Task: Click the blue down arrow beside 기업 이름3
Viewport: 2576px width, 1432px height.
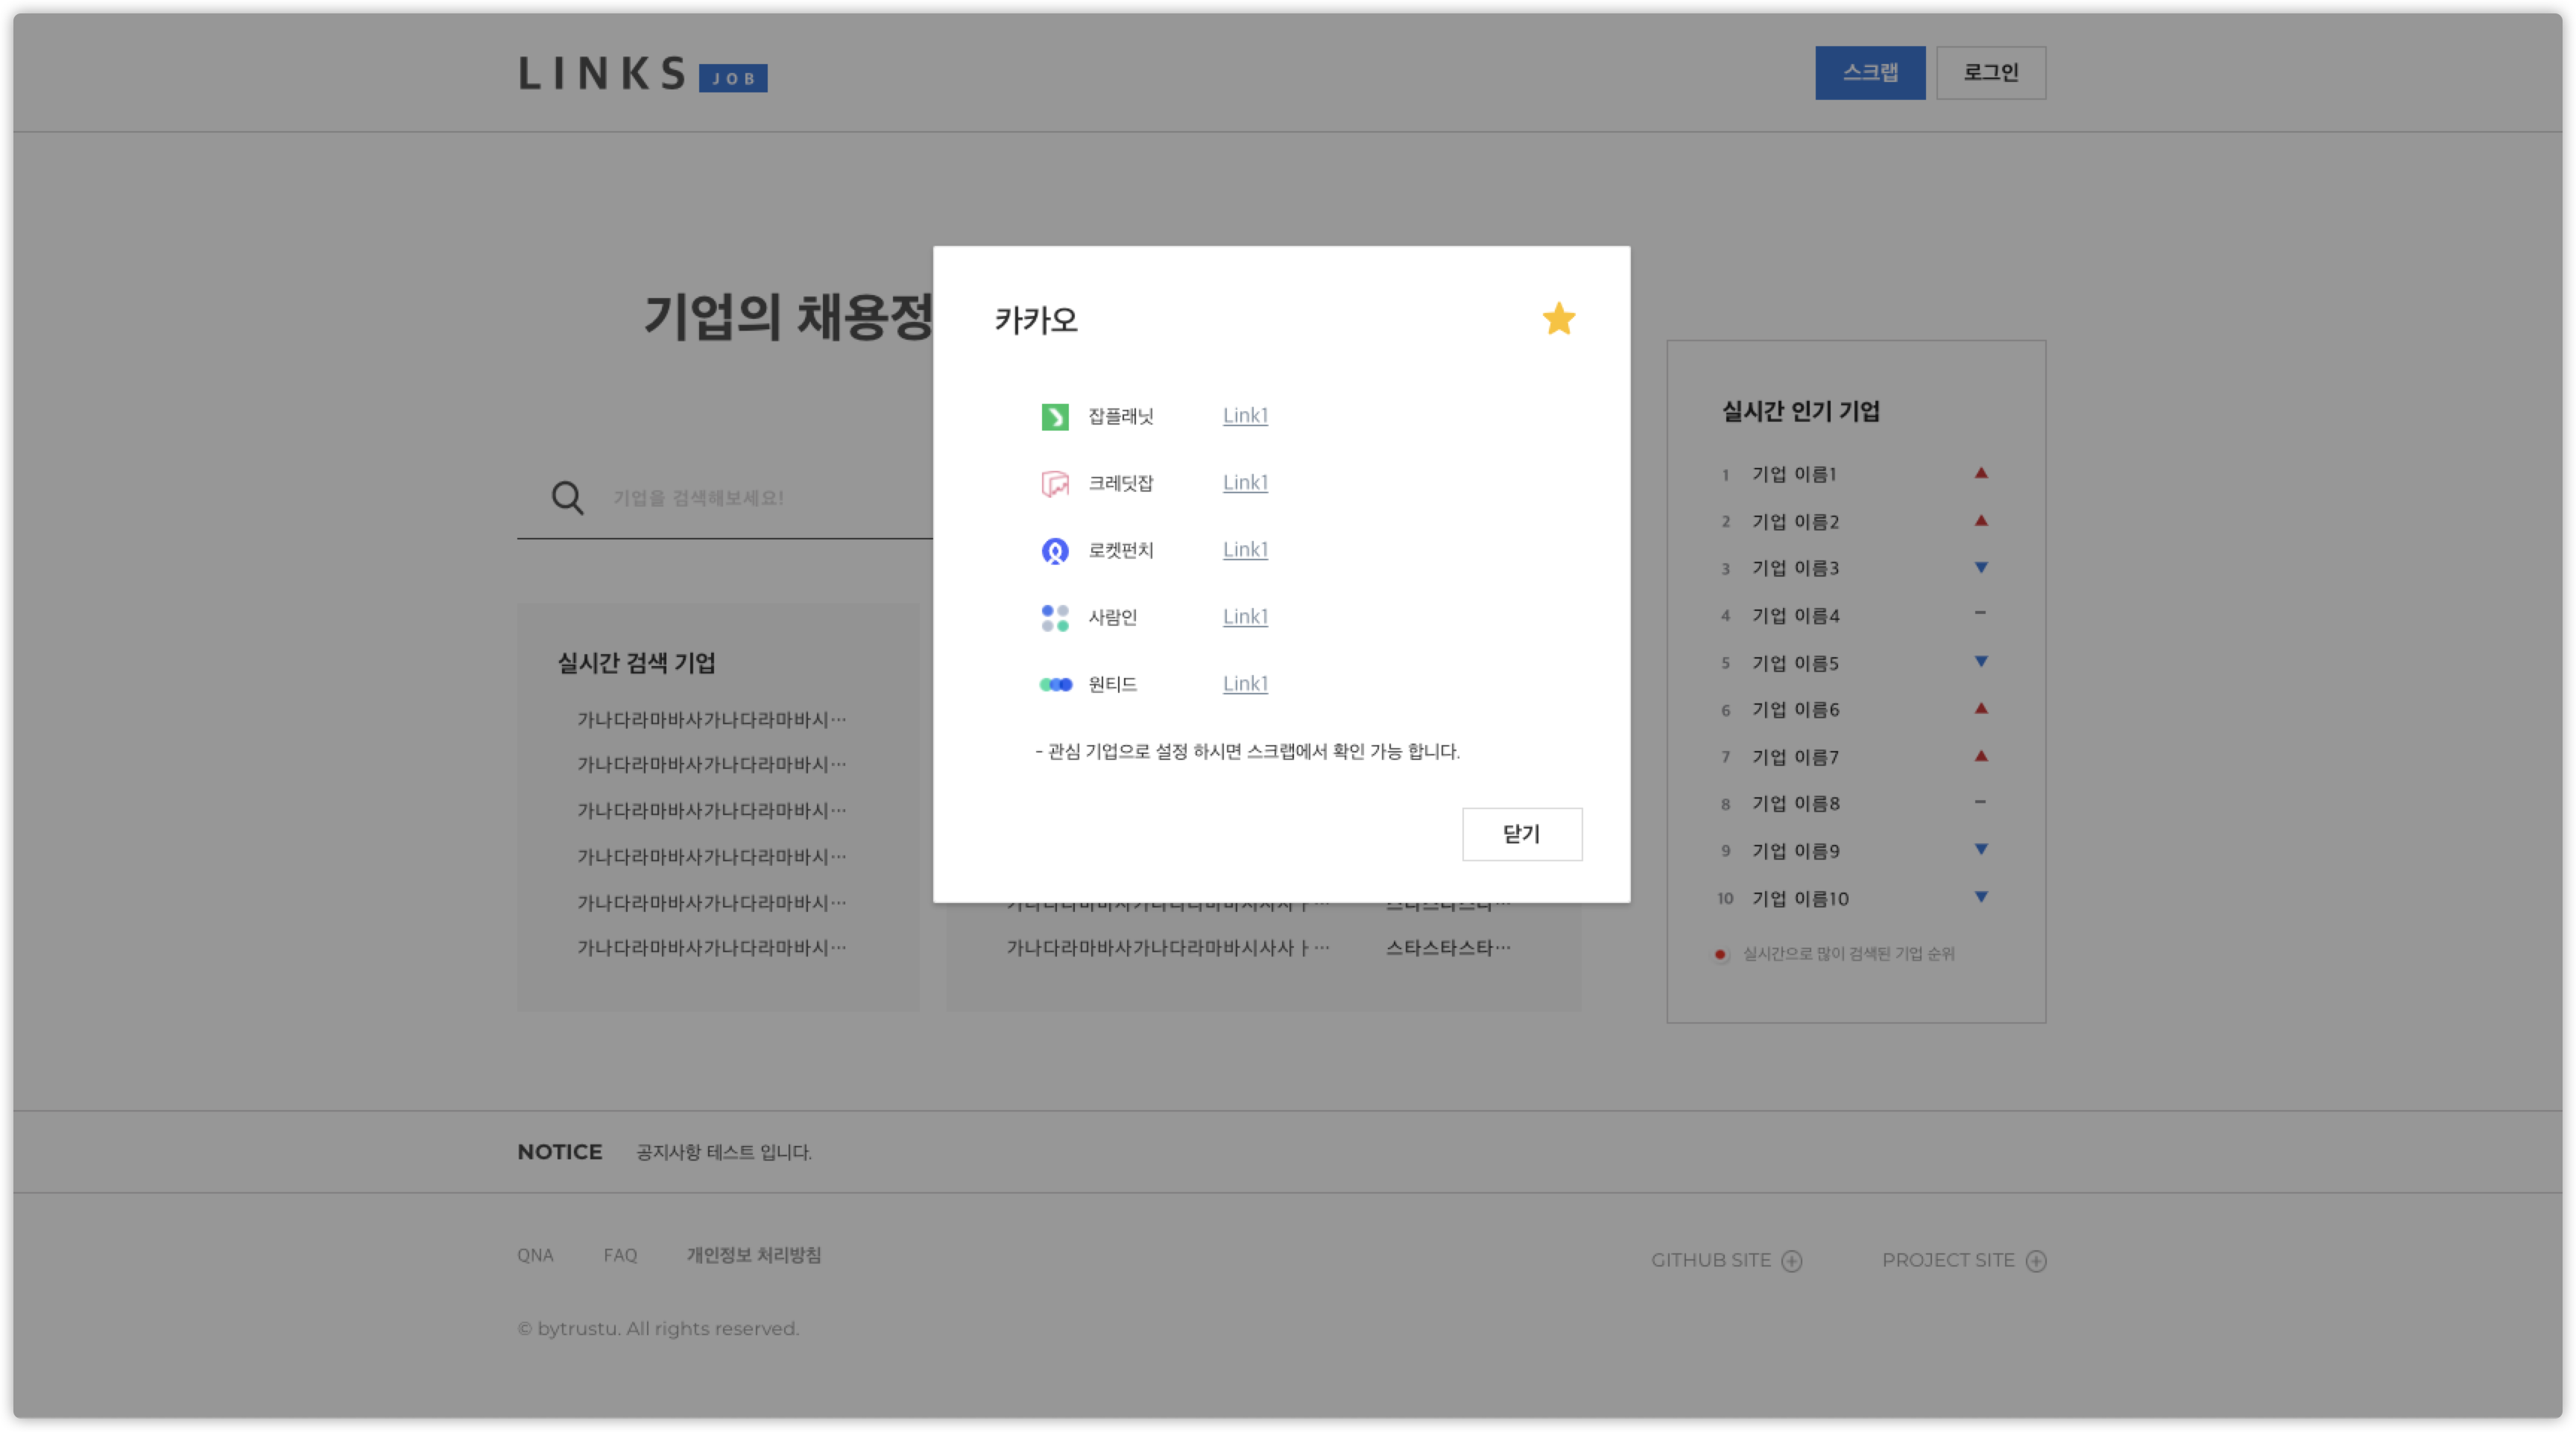Action: tap(1981, 568)
